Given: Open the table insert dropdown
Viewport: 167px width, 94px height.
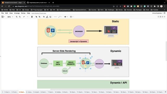Looking at the screenshot, I should [71, 17].
